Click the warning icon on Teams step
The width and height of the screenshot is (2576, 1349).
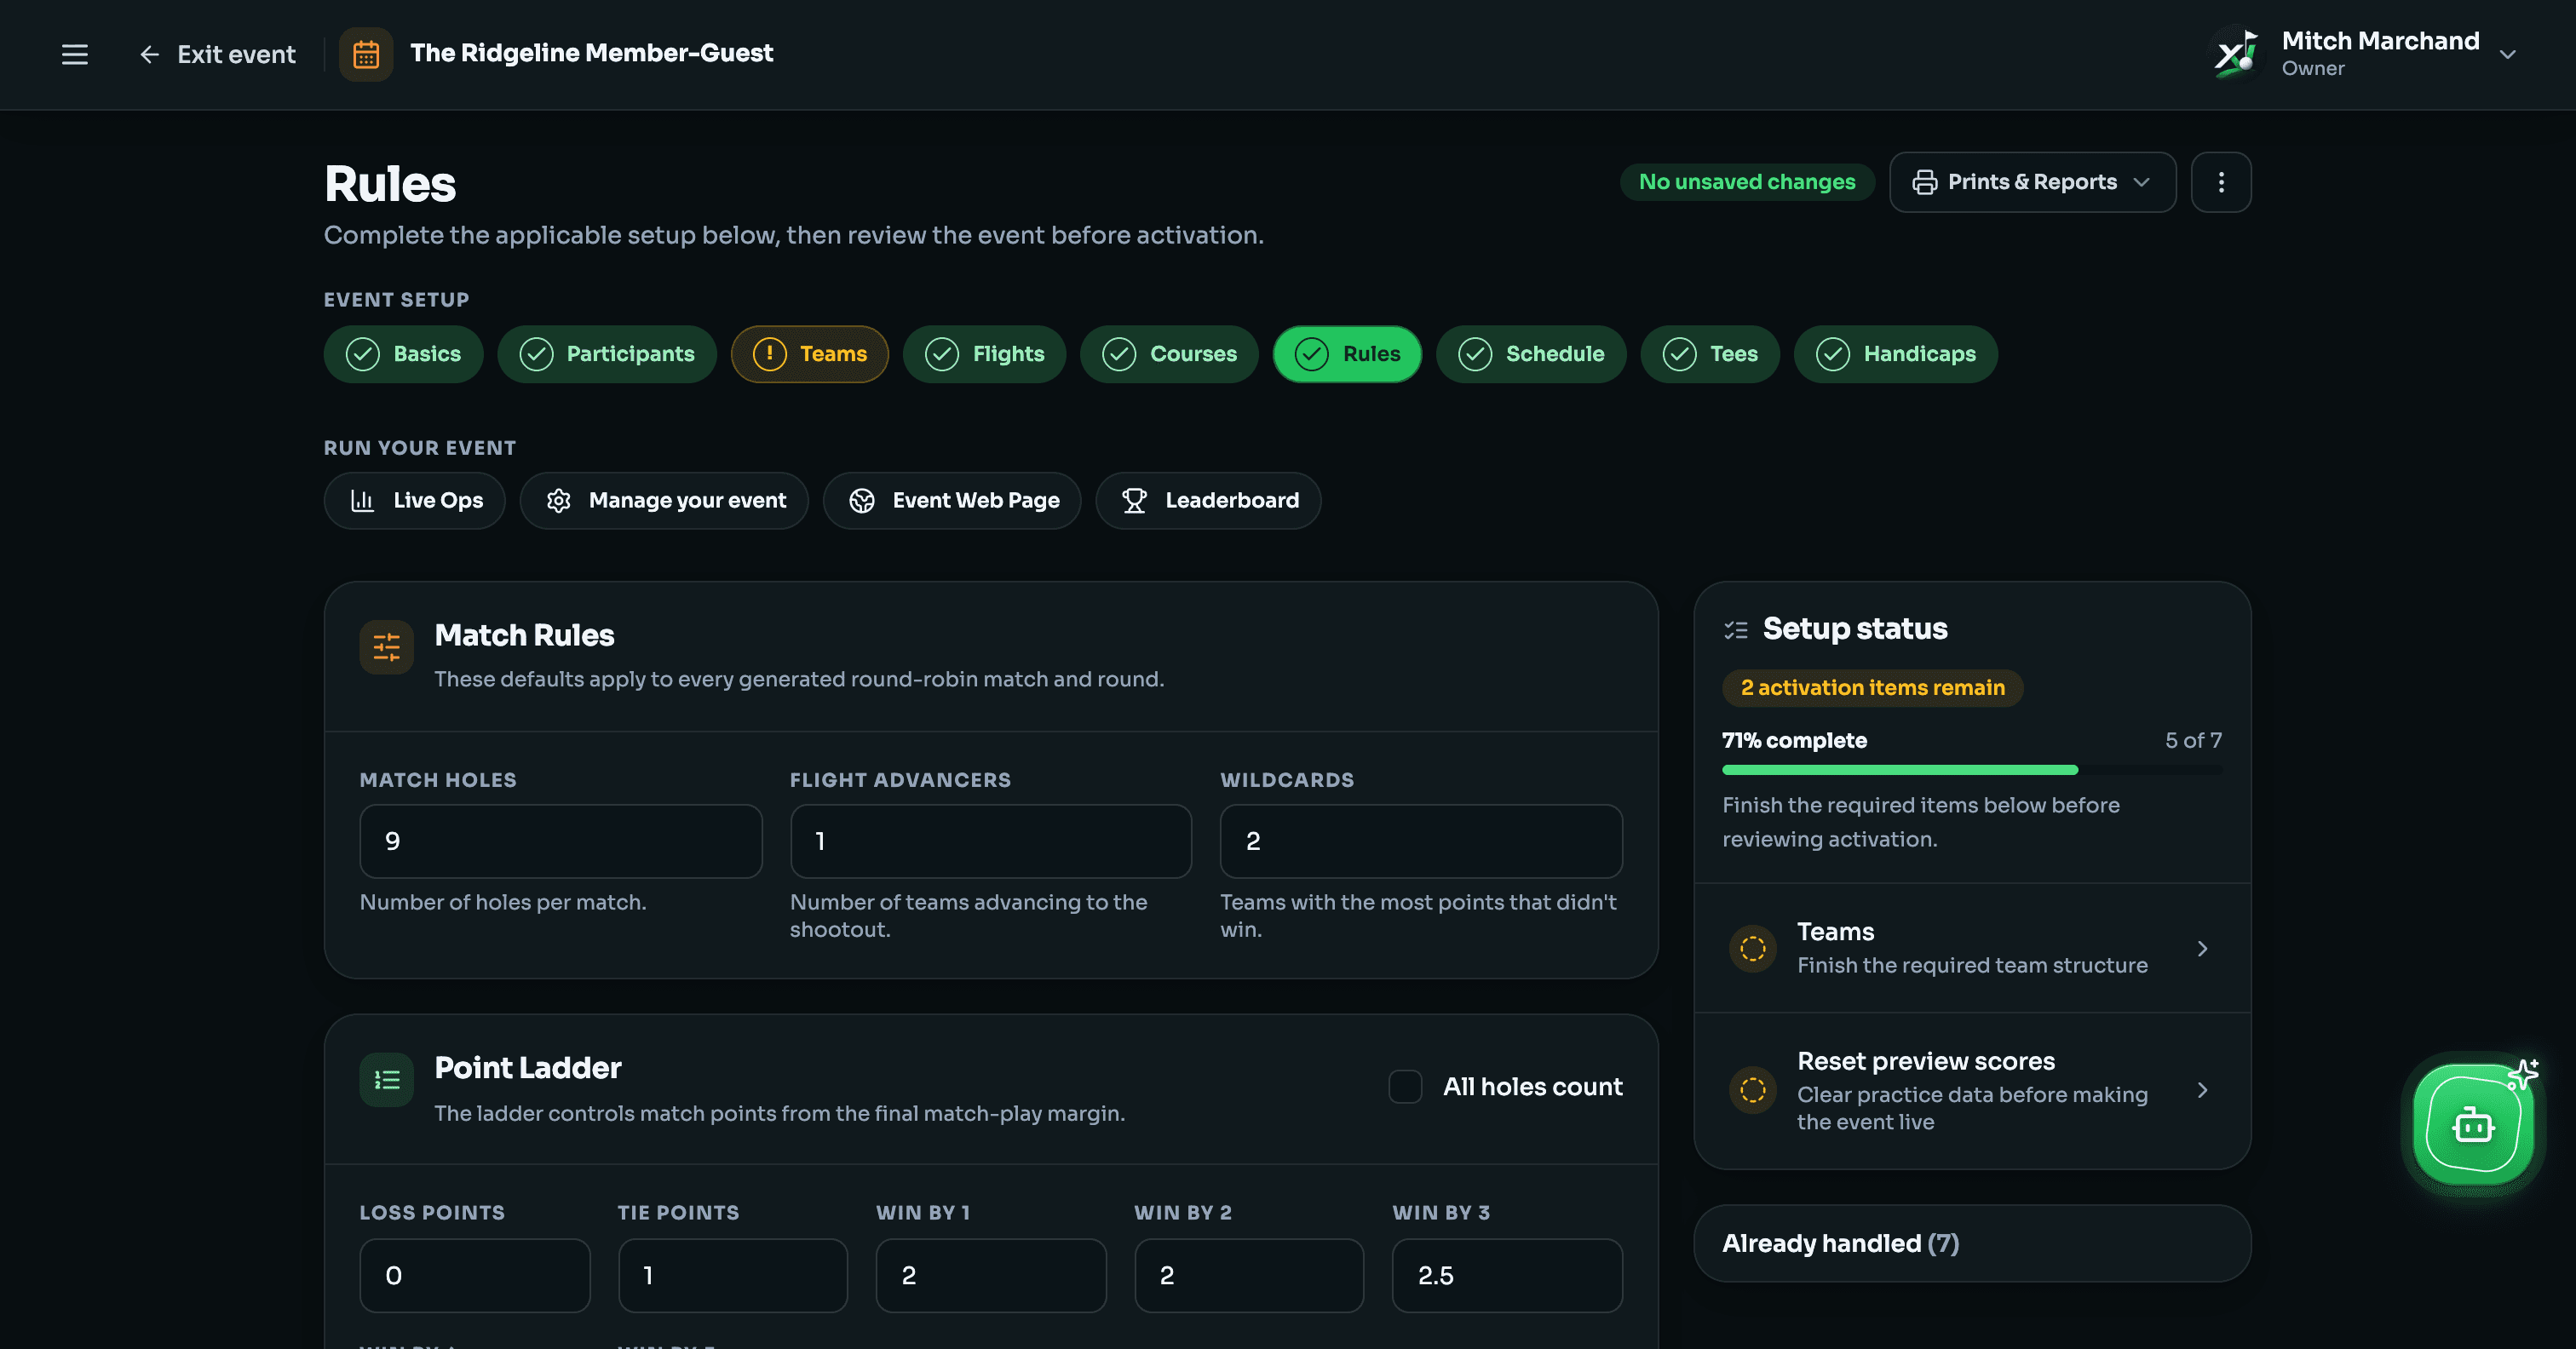770,354
